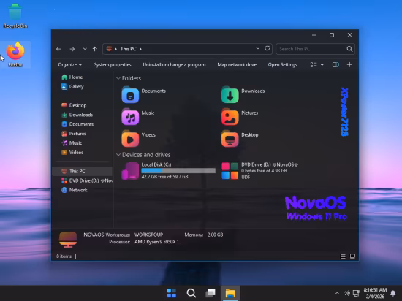Open Music in the sidebar
This screenshot has height=301, width=402.
click(72, 143)
